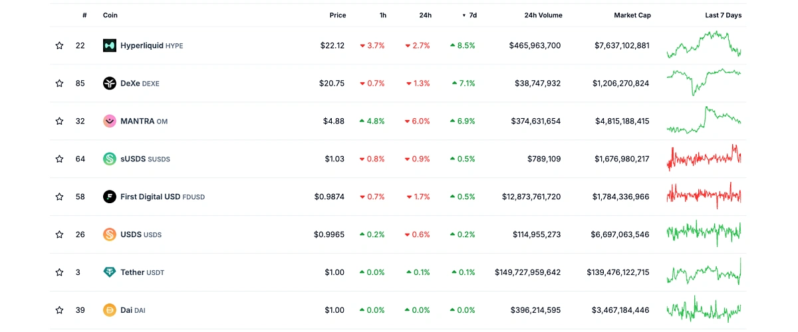This screenshot has height=332, width=798.
Task: Sort by Coin name header
Action: tap(110, 15)
